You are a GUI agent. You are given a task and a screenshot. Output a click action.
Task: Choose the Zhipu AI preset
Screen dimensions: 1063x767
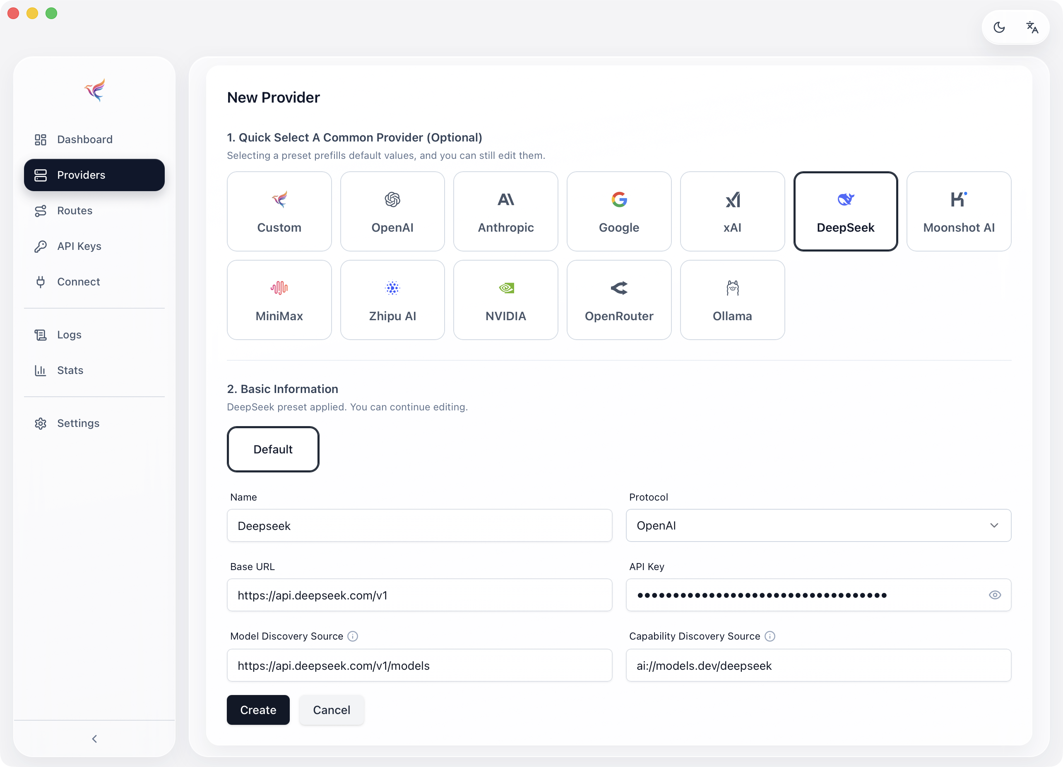tap(392, 300)
